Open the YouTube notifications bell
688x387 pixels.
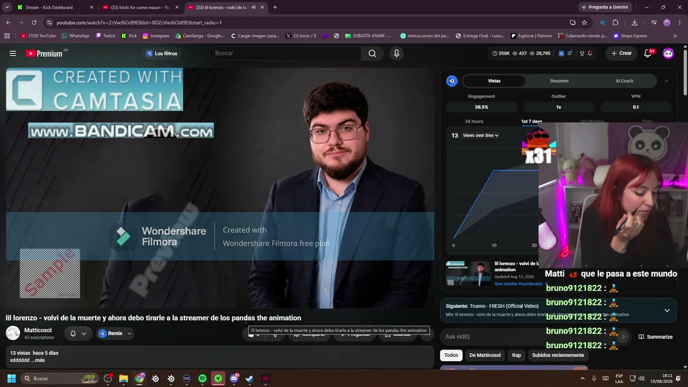click(648, 53)
